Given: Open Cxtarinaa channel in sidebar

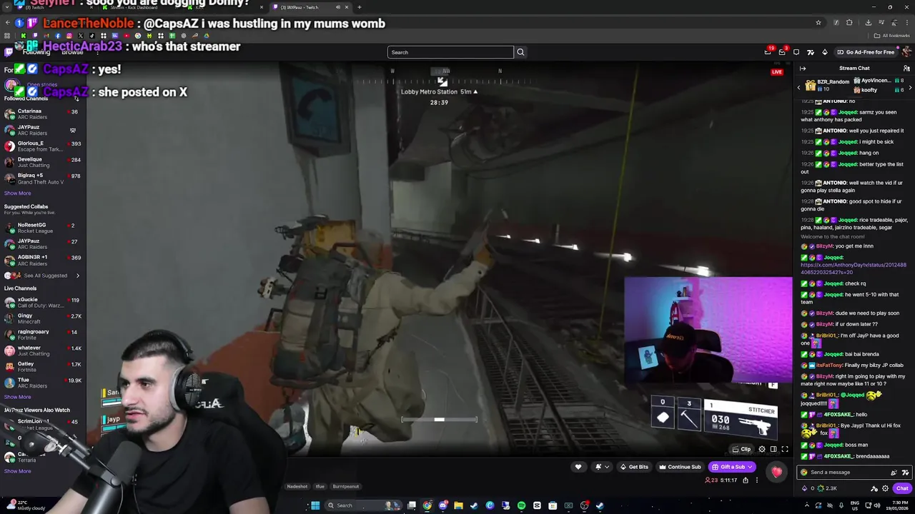Looking at the screenshot, I should [43, 114].
